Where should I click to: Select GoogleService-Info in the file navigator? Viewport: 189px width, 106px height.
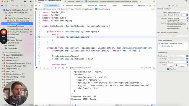click(x=17, y=26)
